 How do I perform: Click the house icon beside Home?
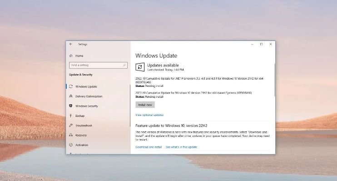coord(71,56)
